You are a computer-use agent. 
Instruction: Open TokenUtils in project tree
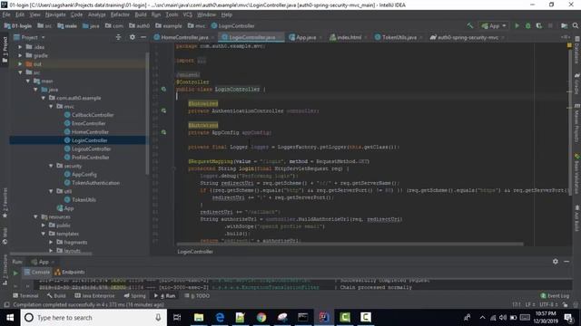coord(80,200)
